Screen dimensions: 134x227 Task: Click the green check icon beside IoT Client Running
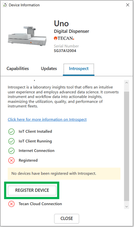click(x=11, y=141)
